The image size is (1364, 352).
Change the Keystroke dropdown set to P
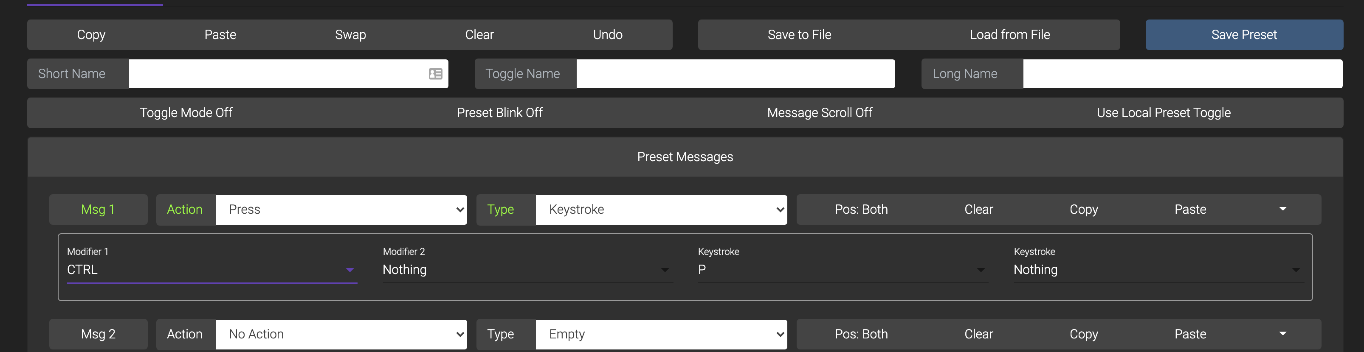point(843,270)
